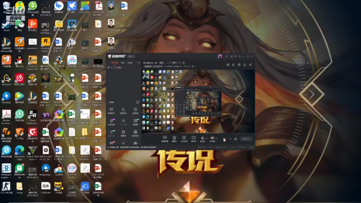This screenshot has width=361, height=203.
Task: Click the speaker icon in bottom toolbar
Action: (x=212, y=139)
